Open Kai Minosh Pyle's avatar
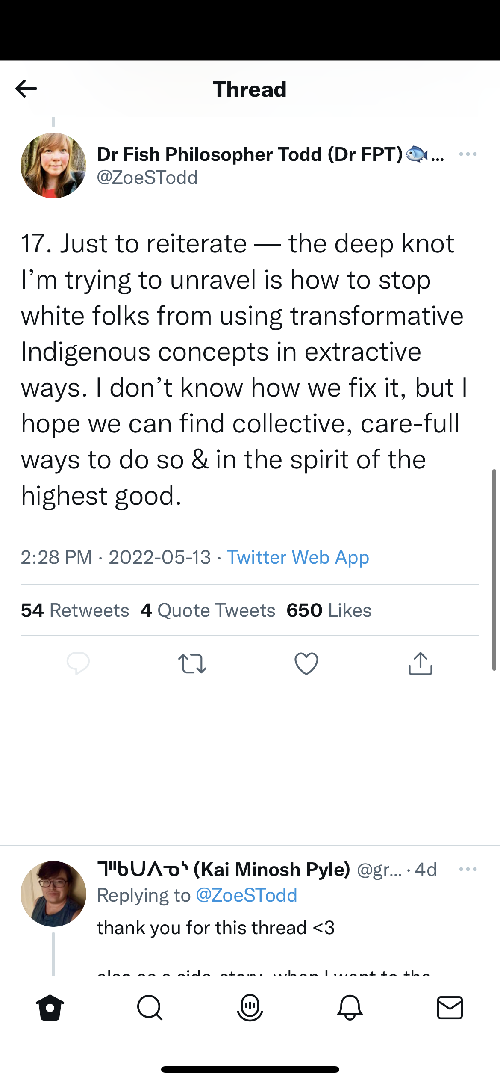500x1083 pixels. click(x=53, y=894)
